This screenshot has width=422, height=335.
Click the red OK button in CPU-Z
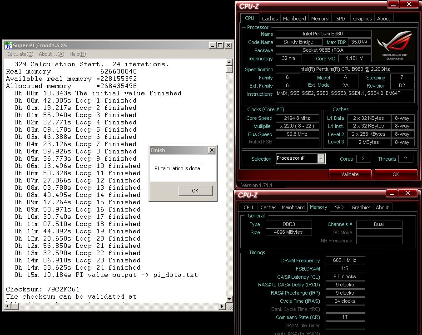click(396, 174)
